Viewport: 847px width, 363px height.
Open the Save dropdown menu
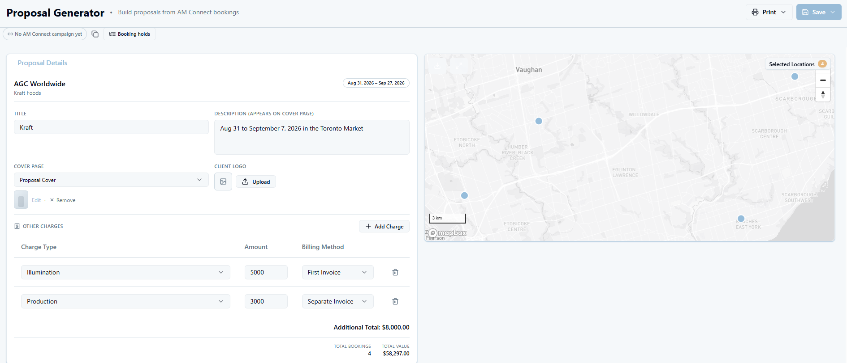click(819, 12)
